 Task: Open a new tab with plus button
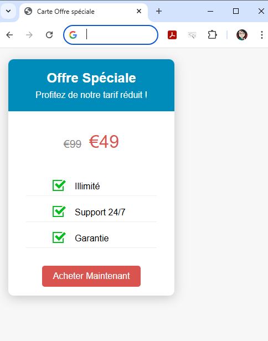click(x=159, y=11)
